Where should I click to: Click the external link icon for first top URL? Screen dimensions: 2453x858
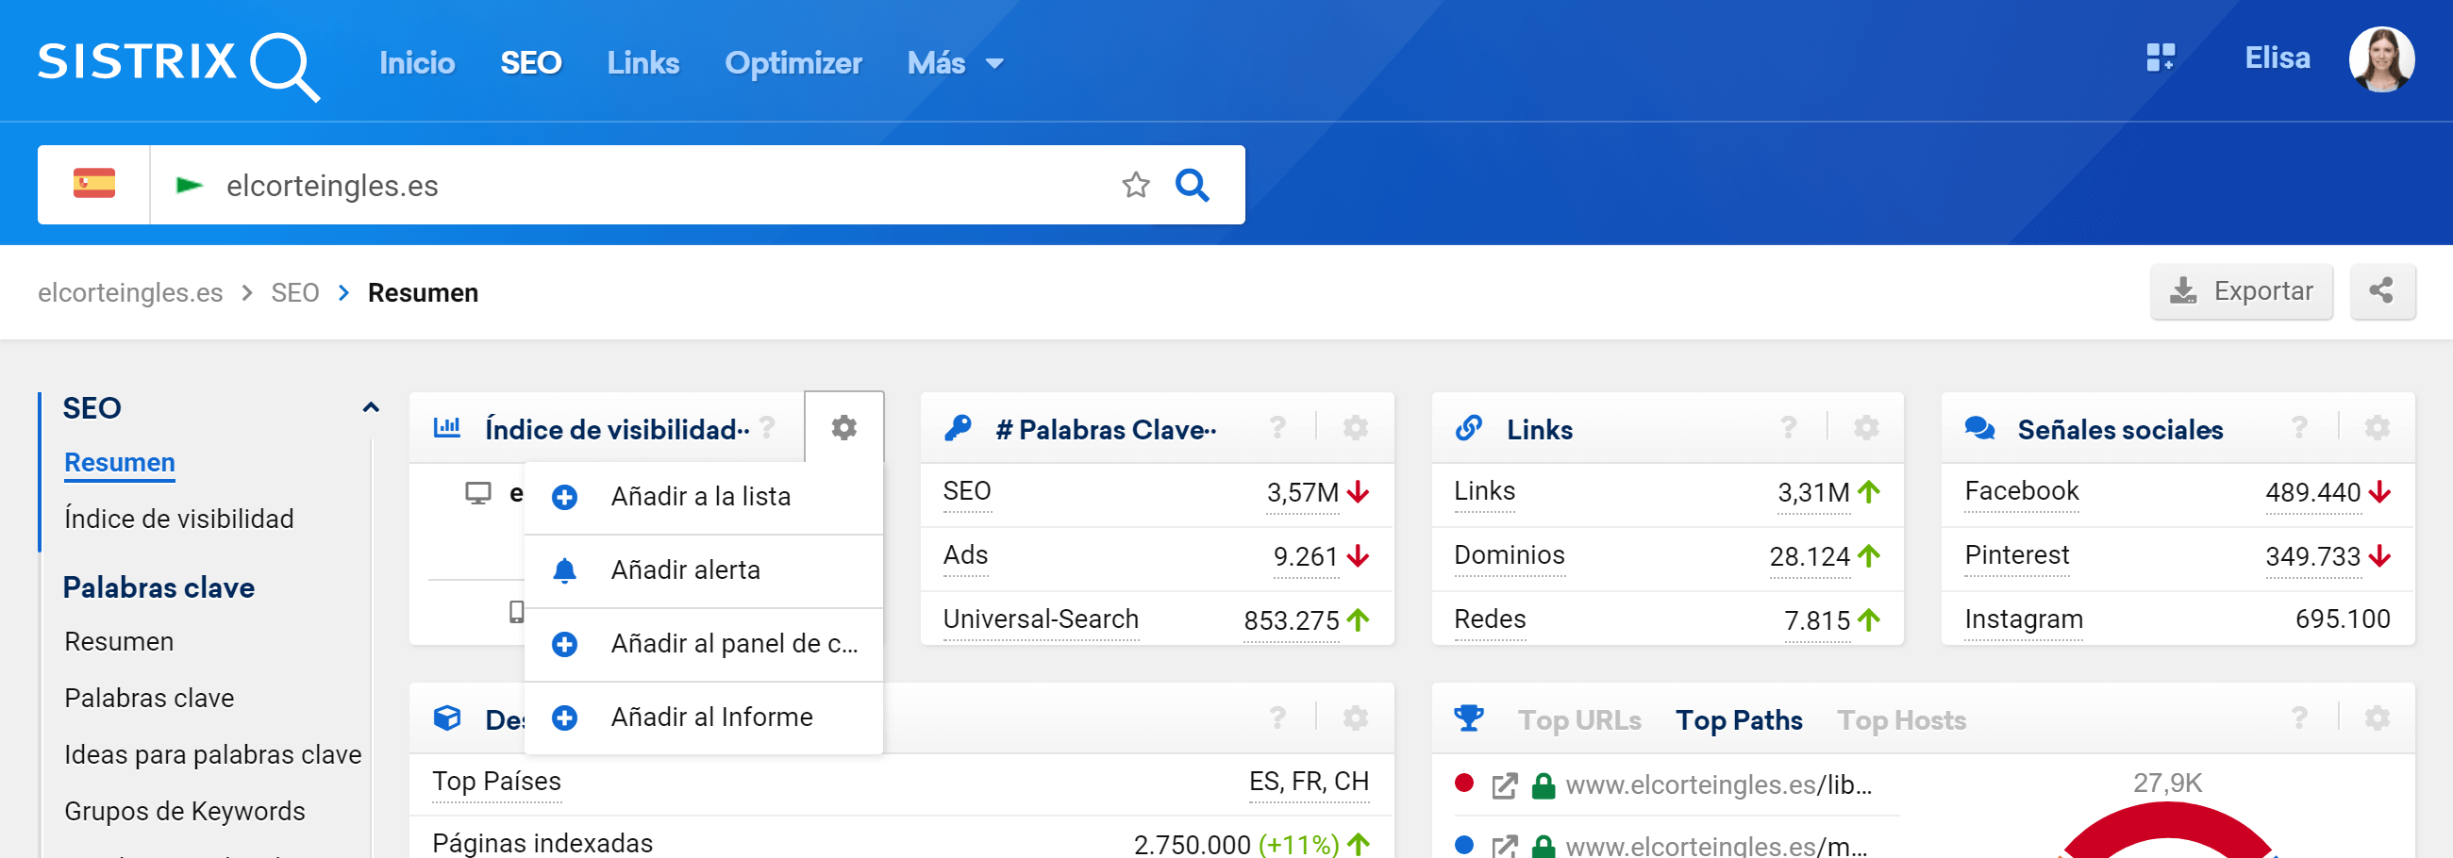1504,785
